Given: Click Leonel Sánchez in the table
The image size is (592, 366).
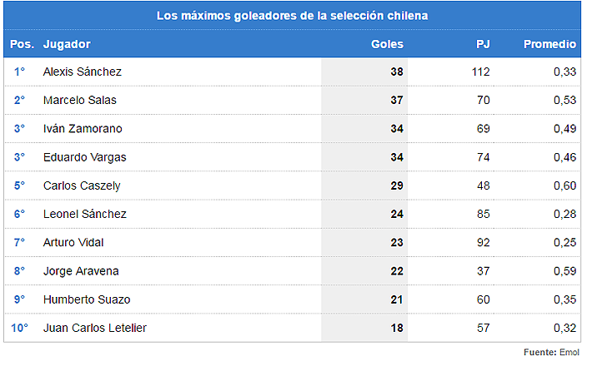Looking at the screenshot, I should pyautogui.click(x=85, y=214).
